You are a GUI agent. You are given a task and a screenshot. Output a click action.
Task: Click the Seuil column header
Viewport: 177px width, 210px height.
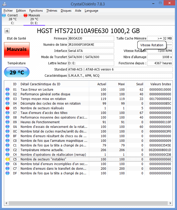pos(136,84)
